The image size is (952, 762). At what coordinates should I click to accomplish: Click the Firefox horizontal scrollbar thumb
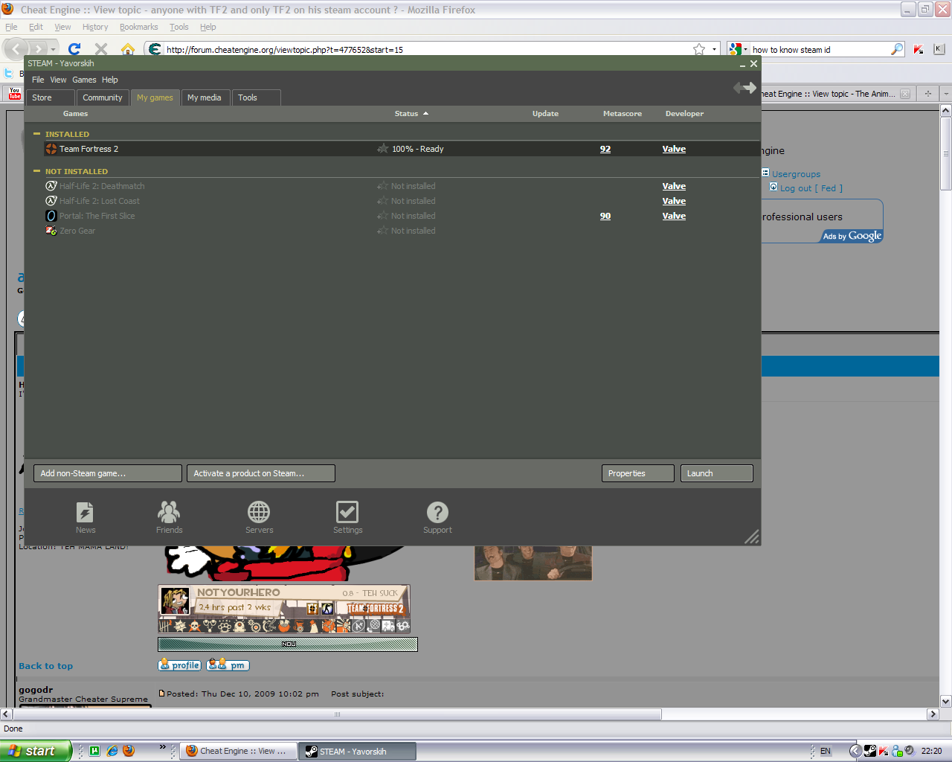point(337,714)
